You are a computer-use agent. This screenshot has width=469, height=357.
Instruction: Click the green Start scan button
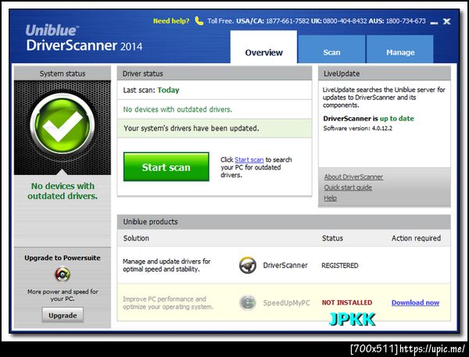click(166, 167)
